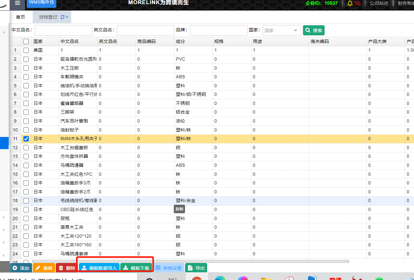This screenshot has height=280, width=414.
Task: Click the 编辑 pencil button
Action: [x=44, y=268]
